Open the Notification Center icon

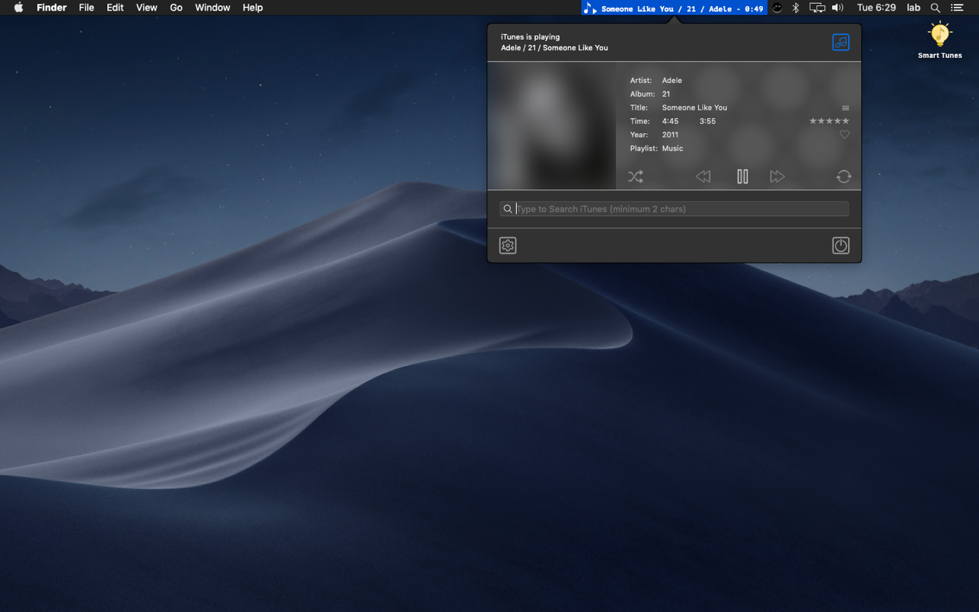click(x=958, y=8)
